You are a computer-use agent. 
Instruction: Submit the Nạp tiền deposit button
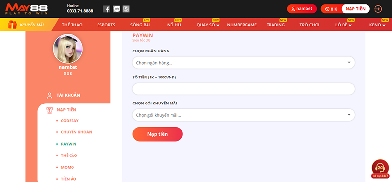click(x=157, y=134)
